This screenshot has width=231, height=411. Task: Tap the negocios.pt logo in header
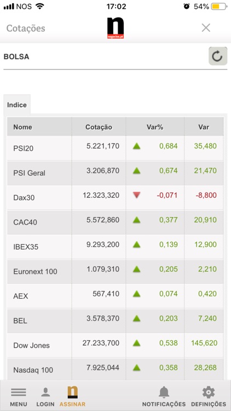click(116, 28)
